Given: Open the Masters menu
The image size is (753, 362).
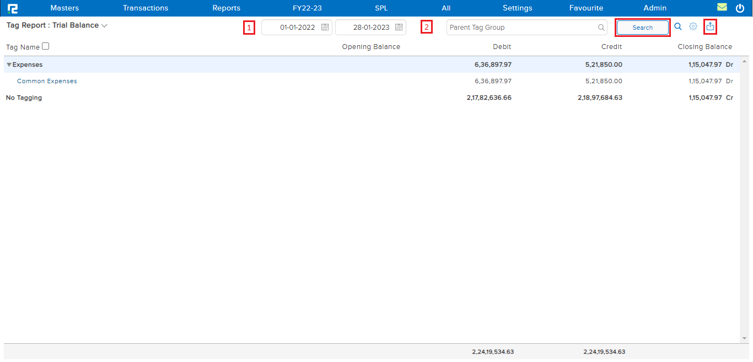Looking at the screenshot, I should point(64,8).
